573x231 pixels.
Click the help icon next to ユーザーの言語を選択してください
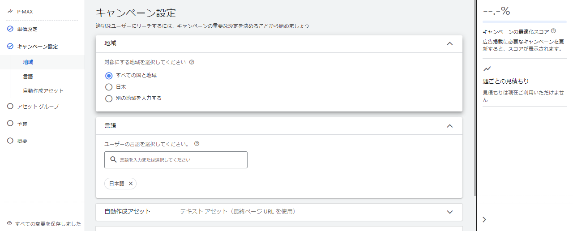pyautogui.click(x=197, y=144)
